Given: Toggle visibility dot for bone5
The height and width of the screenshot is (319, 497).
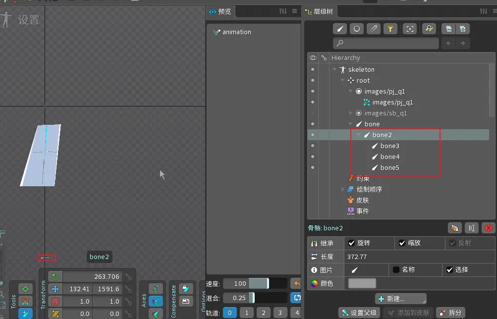Looking at the screenshot, I should pos(313,167).
